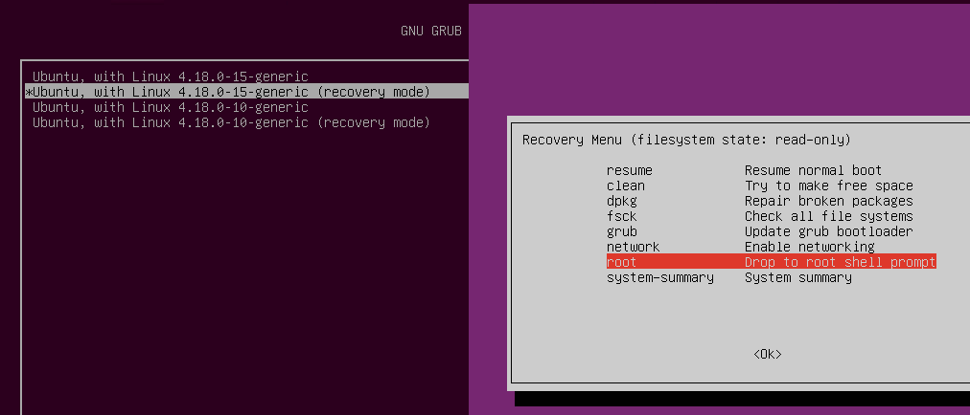Choose 'network' enable networking option
This screenshot has height=415, width=970.
(x=633, y=247)
